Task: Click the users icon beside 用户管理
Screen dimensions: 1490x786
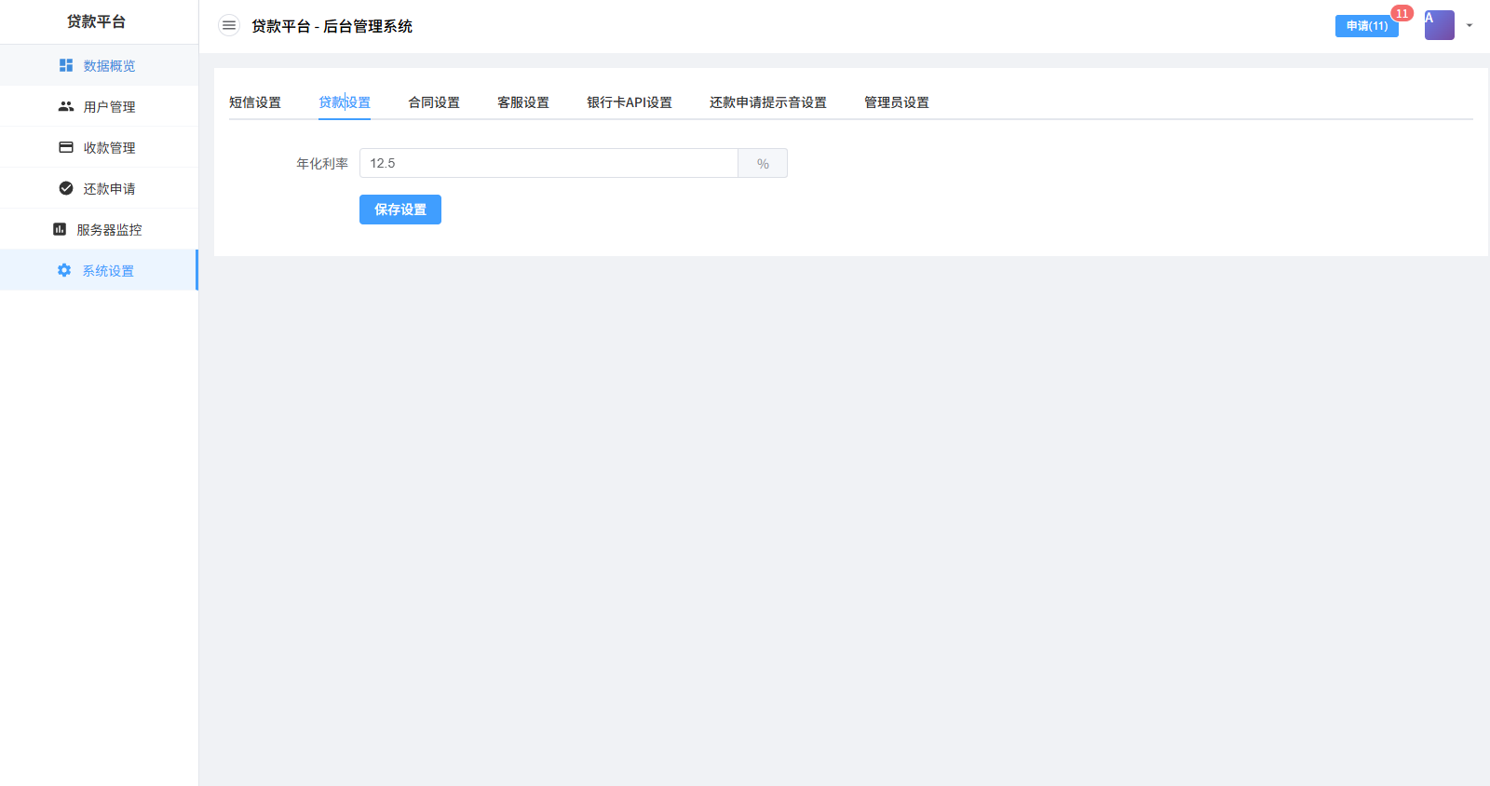Action: [x=66, y=106]
